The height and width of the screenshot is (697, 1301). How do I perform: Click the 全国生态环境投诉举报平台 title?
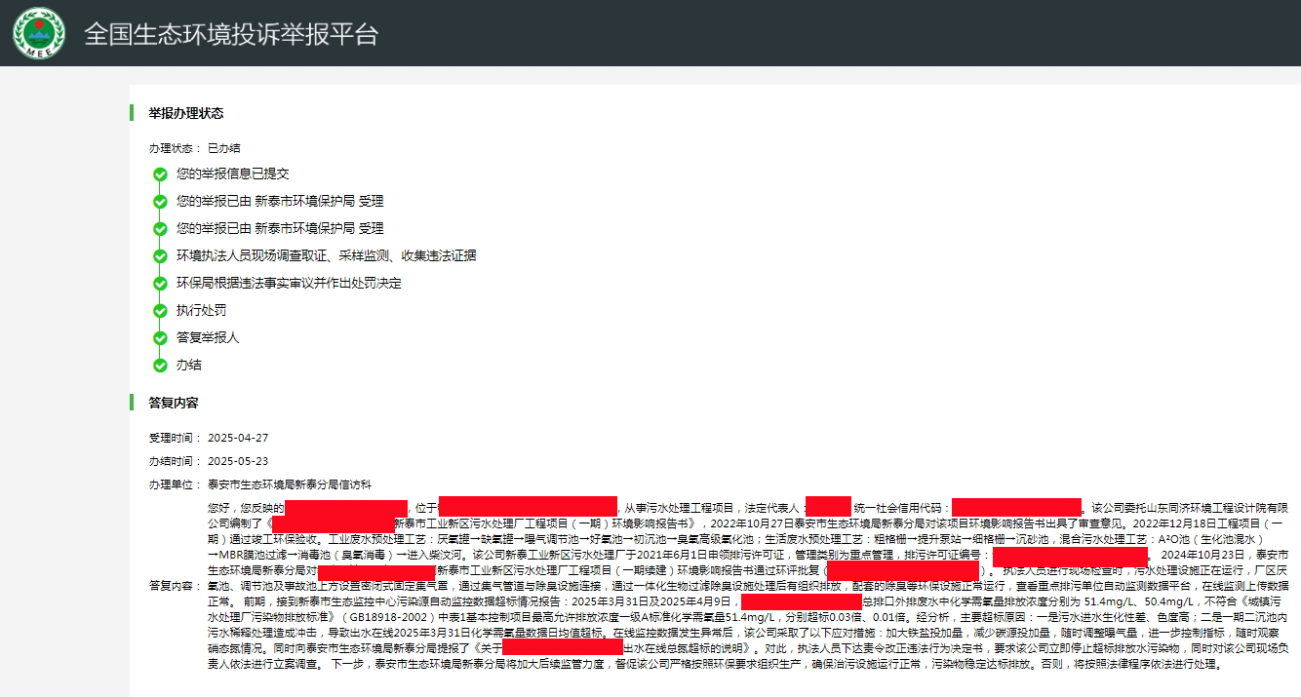230,34
